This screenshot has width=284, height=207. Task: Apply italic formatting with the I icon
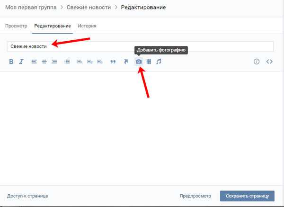pyautogui.click(x=21, y=62)
